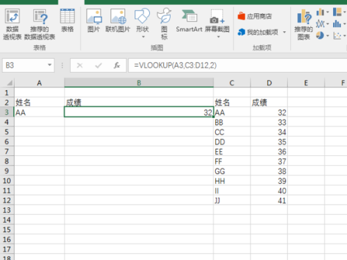
Task: Insert Online Pictures (联机图片)
Action: click(x=118, y=20)
